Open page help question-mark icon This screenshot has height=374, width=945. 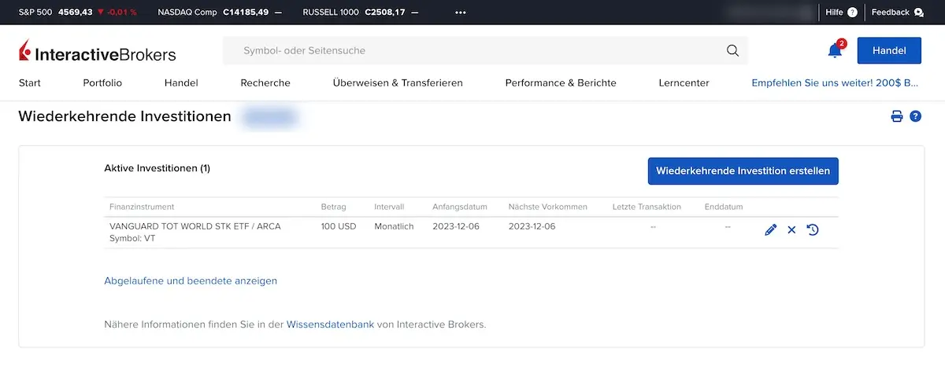(915, 116)
